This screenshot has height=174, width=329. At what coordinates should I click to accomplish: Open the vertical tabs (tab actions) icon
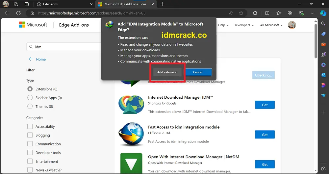coord(27,4)
